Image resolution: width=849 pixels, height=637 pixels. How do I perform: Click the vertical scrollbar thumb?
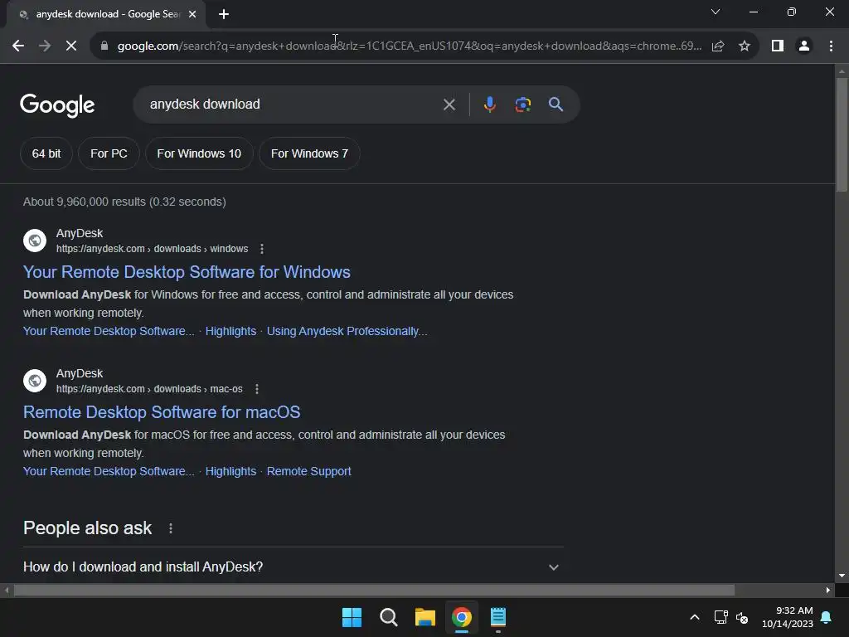[842, 134]
